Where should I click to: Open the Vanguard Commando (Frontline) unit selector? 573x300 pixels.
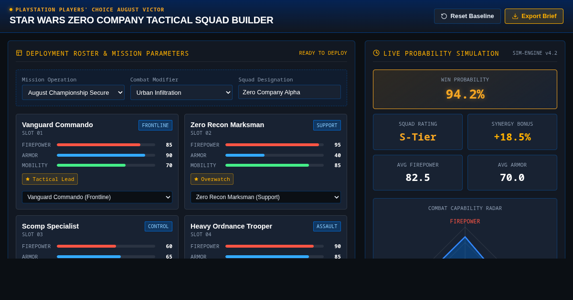point(97,197)
